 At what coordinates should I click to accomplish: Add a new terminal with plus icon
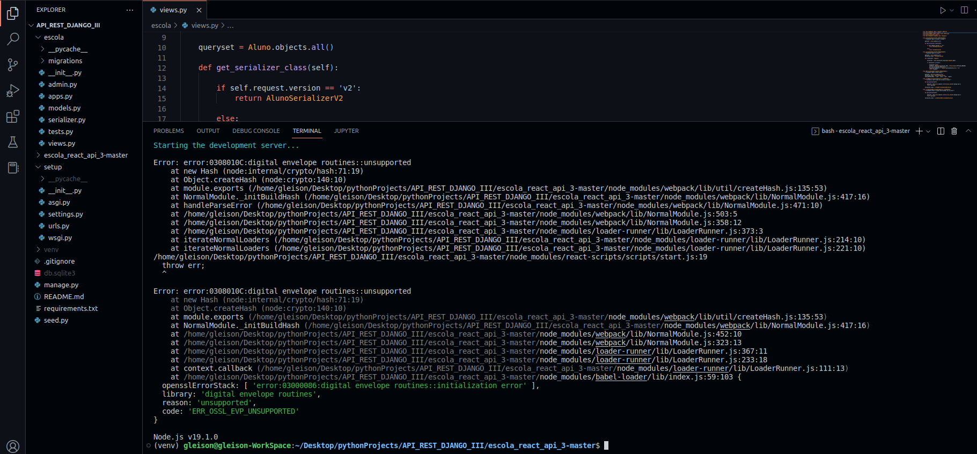tap(919, 131)
